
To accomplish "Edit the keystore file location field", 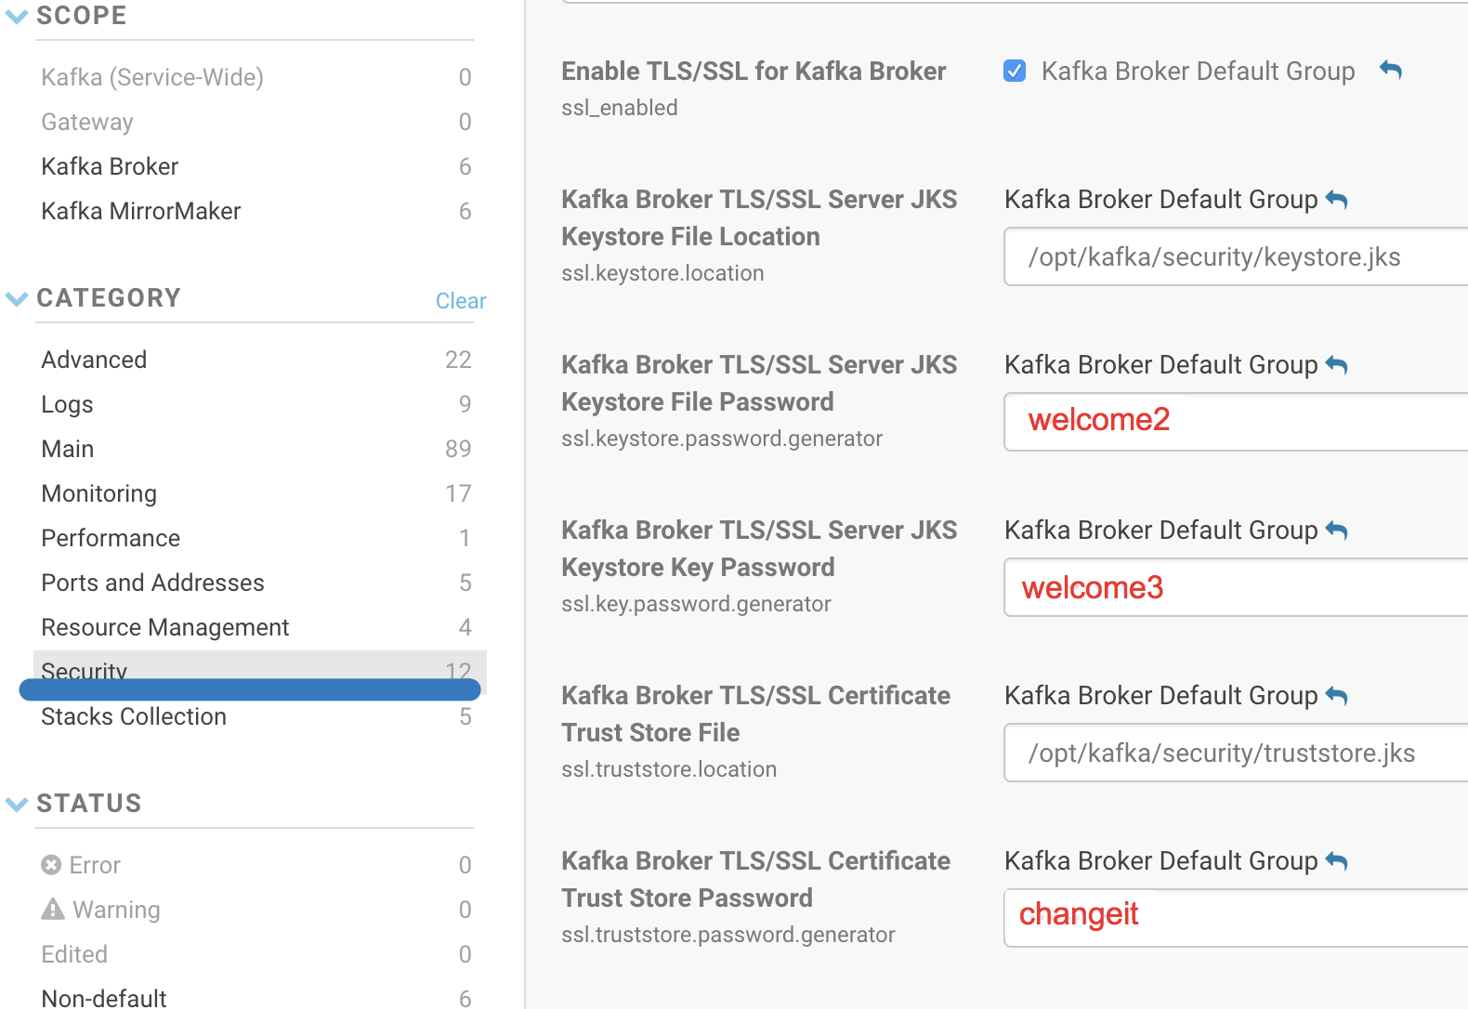I will point(1236,257).
